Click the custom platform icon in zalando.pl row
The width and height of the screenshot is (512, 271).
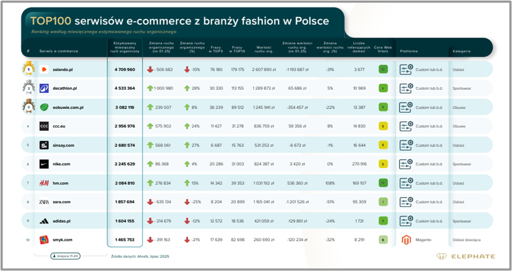405,69
